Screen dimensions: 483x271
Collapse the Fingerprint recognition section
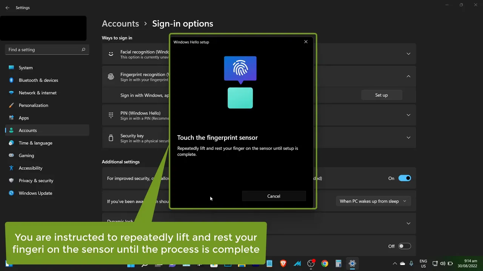(408, 76)
